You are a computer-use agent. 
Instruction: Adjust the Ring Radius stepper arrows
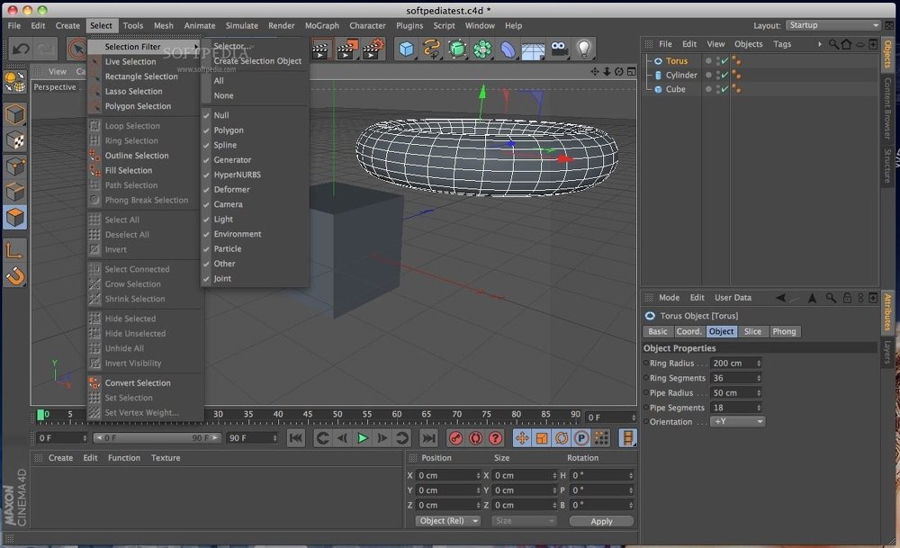tap(759, 364)
